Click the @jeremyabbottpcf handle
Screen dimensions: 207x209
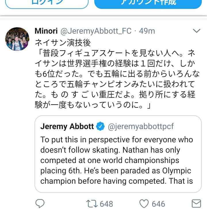tap(141, 126)
